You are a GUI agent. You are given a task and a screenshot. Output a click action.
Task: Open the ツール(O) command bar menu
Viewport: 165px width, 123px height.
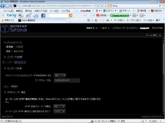(148, 20)
